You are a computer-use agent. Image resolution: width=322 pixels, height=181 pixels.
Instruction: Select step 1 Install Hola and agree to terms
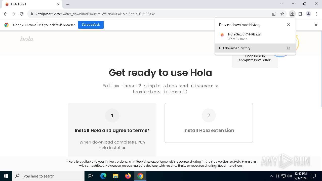point(112,130)
